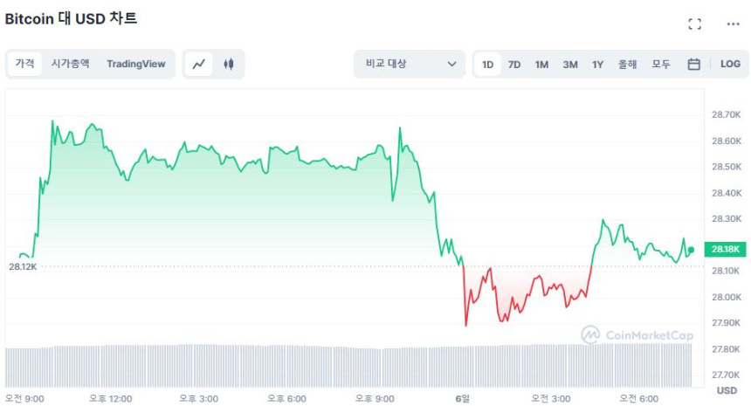The height and width of the screenshot is (406, 751).
Task: Click the CoinMarketCap watermark logo
Action: (625, 334)
